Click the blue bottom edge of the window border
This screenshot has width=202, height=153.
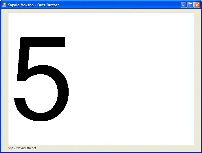pos(101,152)
